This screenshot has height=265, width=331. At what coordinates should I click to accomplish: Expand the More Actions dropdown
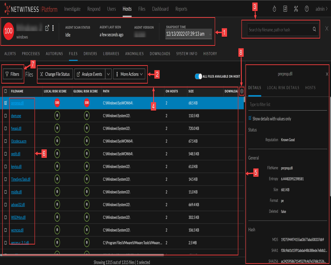point(129,74)
